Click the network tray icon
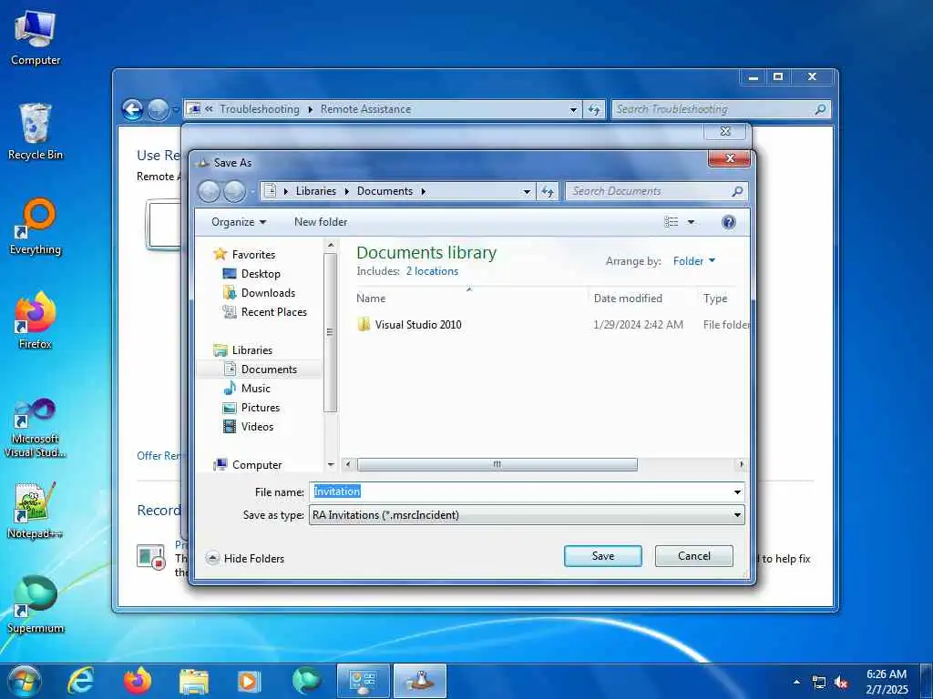This screenshot has width=933, height=699. 819,683
